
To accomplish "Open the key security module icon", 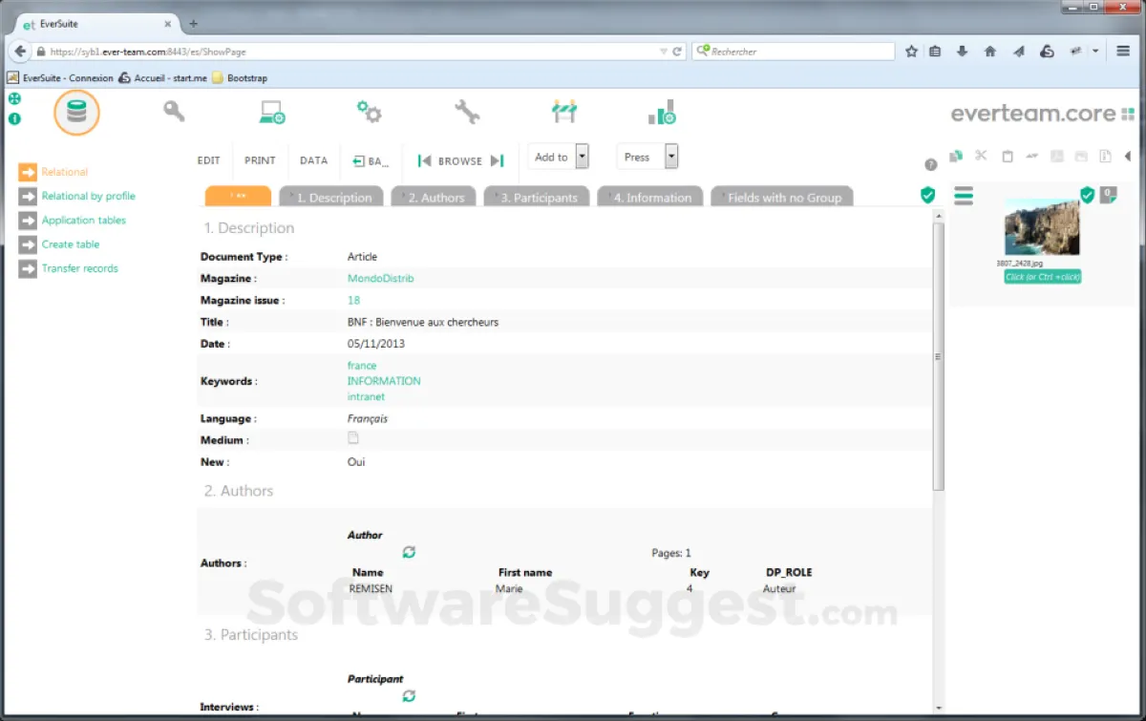I will pyautogui.click(x=174, y=112).
